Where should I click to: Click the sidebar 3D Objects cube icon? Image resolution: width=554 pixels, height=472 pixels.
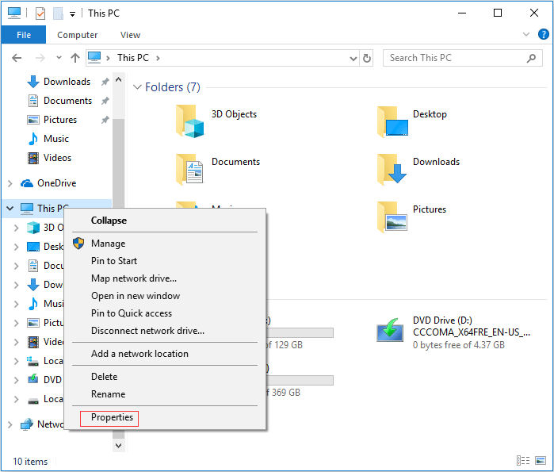pyautogui.click(x=33, y=228)
